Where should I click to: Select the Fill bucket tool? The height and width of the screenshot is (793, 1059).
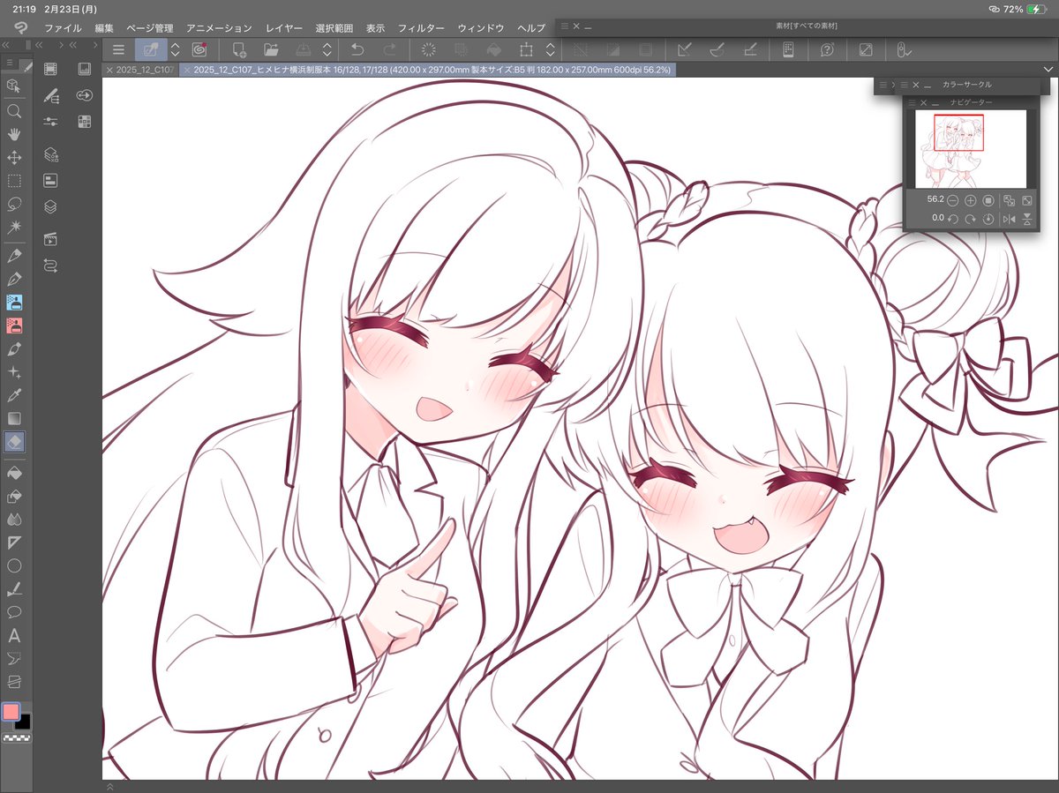click(13, 473)
